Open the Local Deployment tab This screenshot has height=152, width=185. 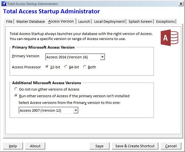pos(110,22)
